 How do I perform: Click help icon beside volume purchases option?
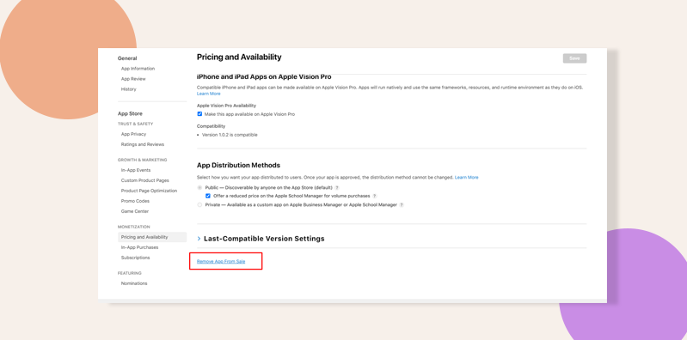coord(375,196)
